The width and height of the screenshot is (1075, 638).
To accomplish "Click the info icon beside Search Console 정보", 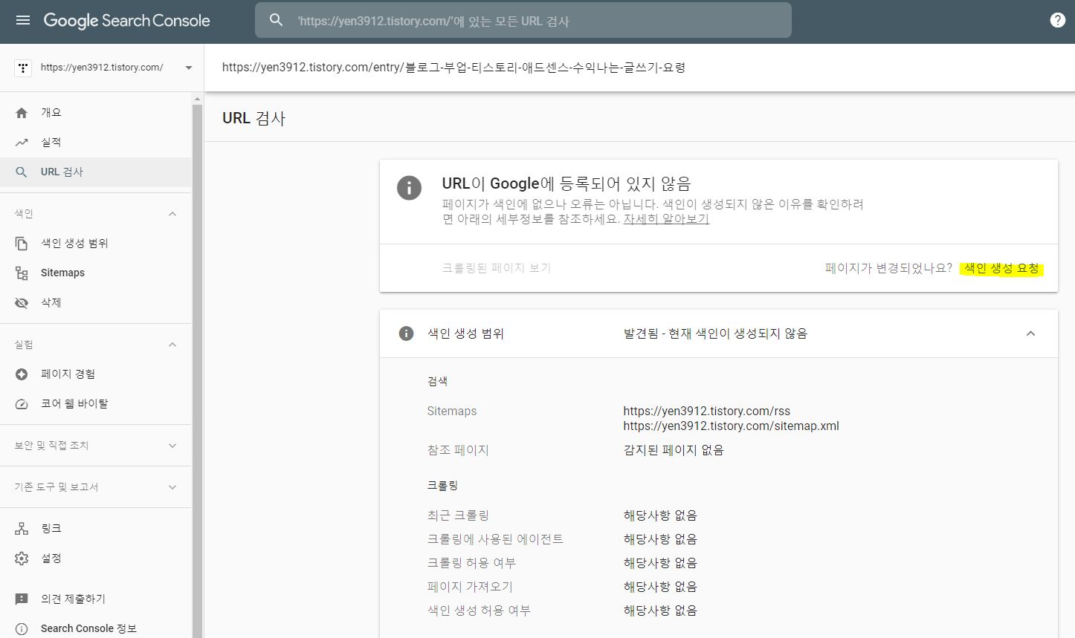I will (x=22, y=629).
